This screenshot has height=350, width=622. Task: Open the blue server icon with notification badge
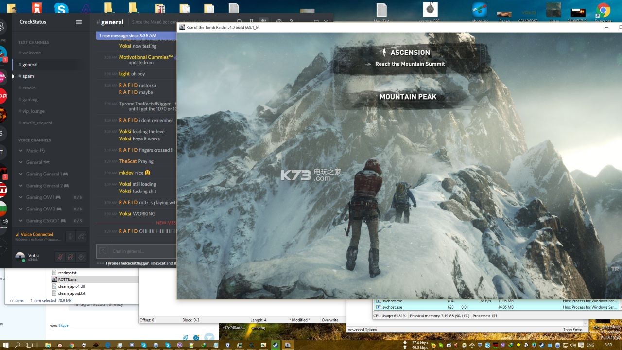pos(2,54)
